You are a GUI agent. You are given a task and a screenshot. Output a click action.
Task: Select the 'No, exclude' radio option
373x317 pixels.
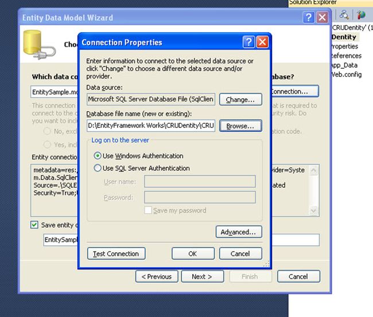point(47,131)
